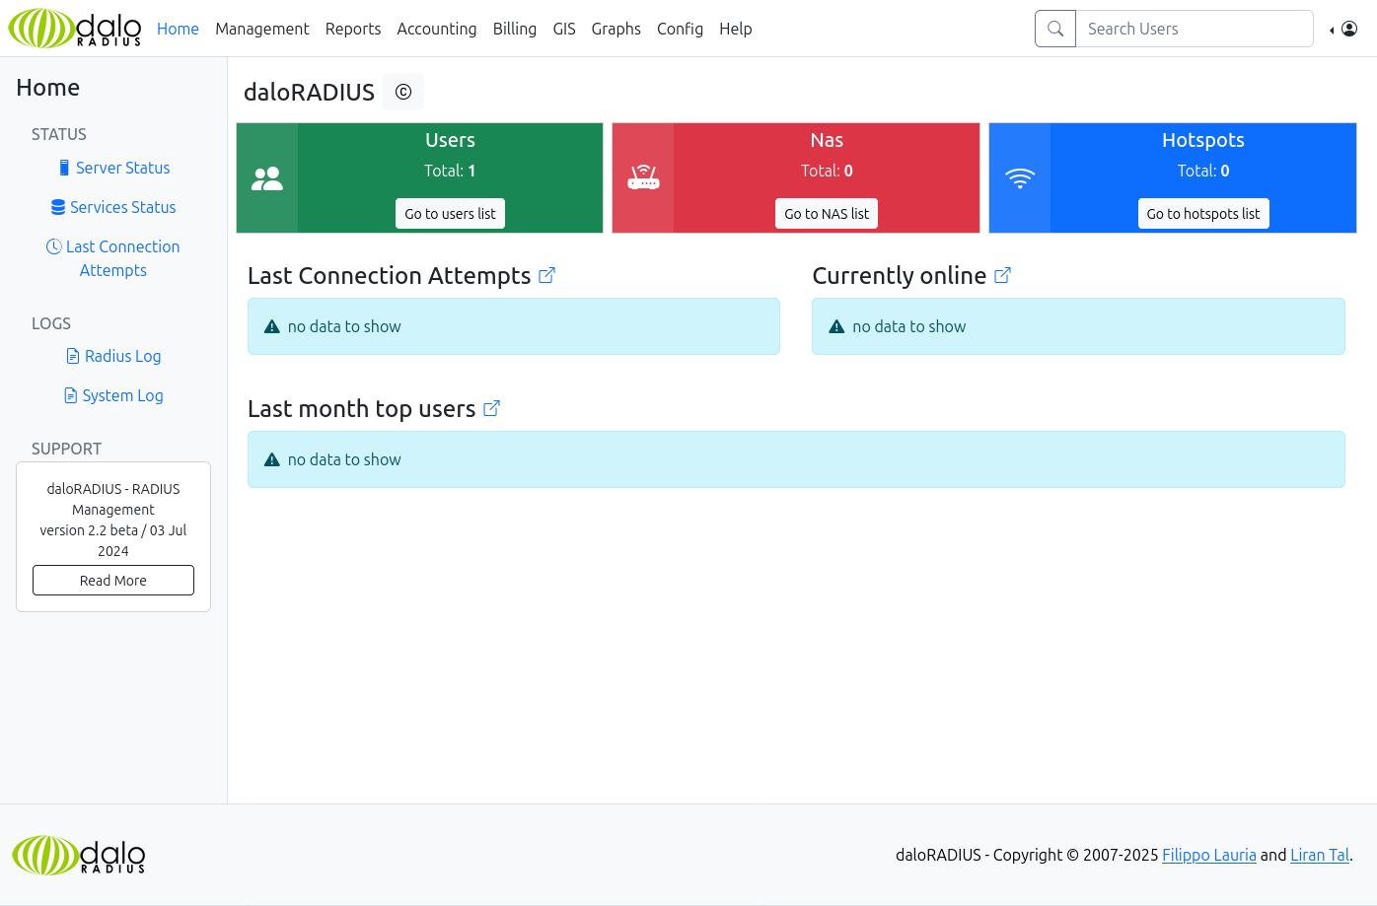Viewport: 1377px width, 906px height.
Task: Click the daloRADIUS logo in the top bar
Action: point(75,29)
